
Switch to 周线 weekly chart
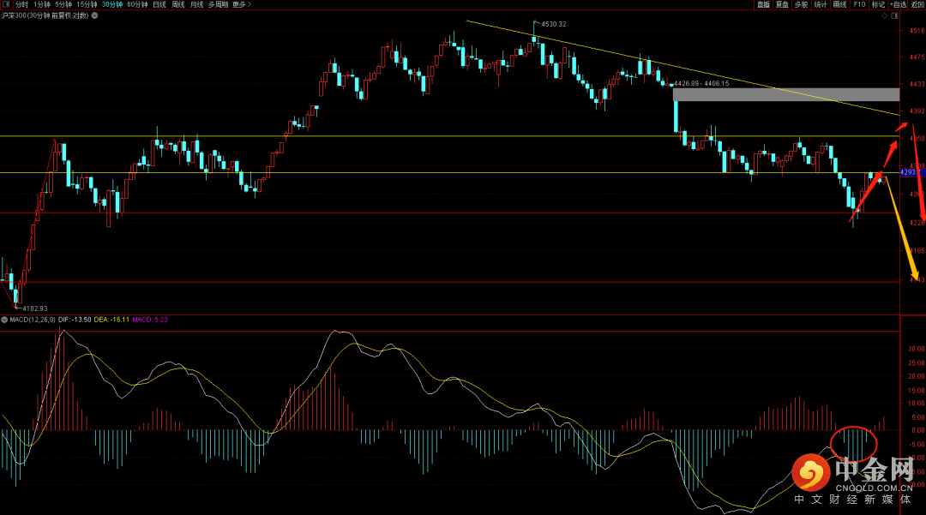point(177,4)
